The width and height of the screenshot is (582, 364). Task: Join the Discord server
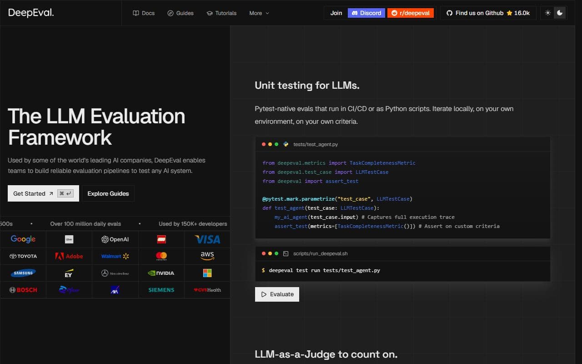[x=366, y=13]
